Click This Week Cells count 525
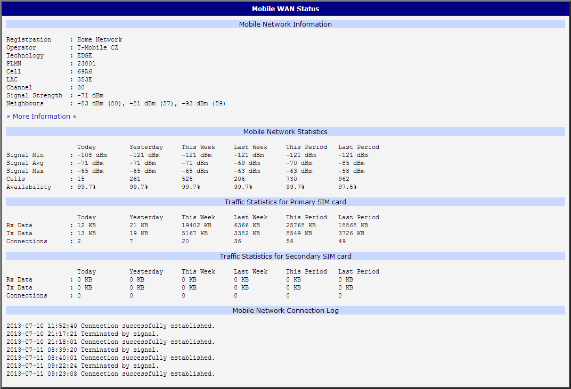Viewport: 571px width, 389px height. pyautogui.click(x=187, y=179)
